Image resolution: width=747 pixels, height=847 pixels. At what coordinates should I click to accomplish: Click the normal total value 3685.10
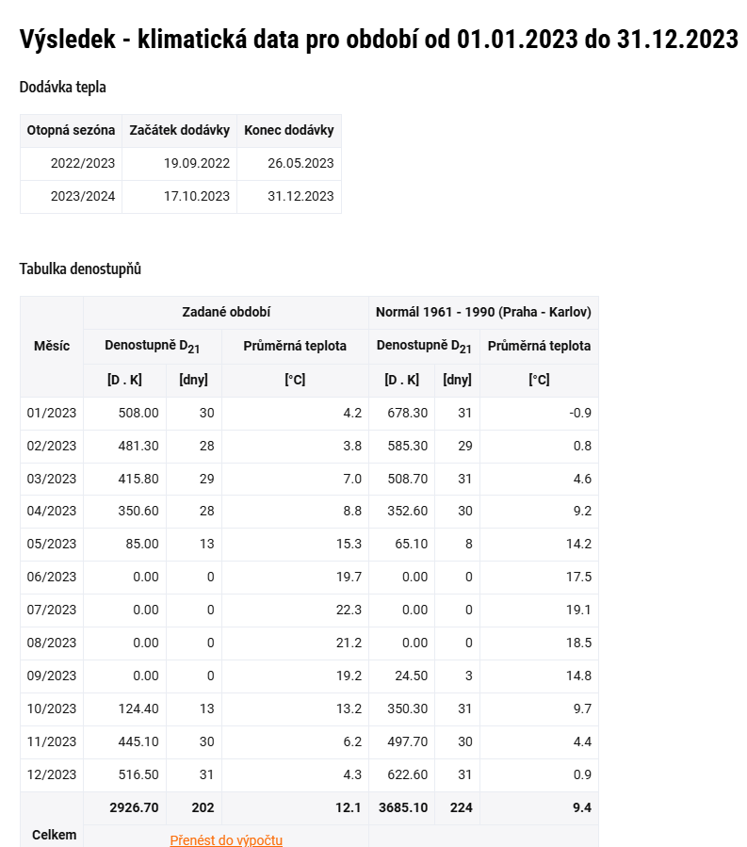pyautogui.click(x=403, y=807)
